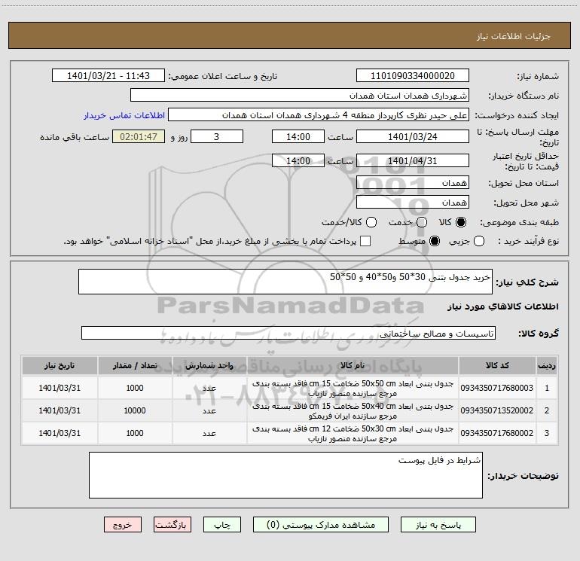This screenshot has height=561, width=580.
Task: Click the price validity time field 14:00
Action: [298, 160]
